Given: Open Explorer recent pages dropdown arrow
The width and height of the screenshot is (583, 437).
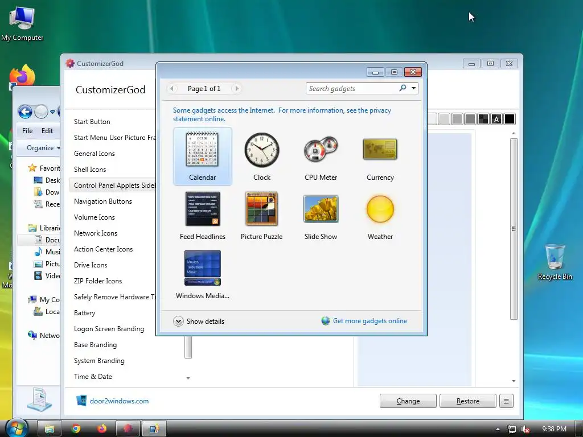Looking at the screenshot, I should coord(52,112).
